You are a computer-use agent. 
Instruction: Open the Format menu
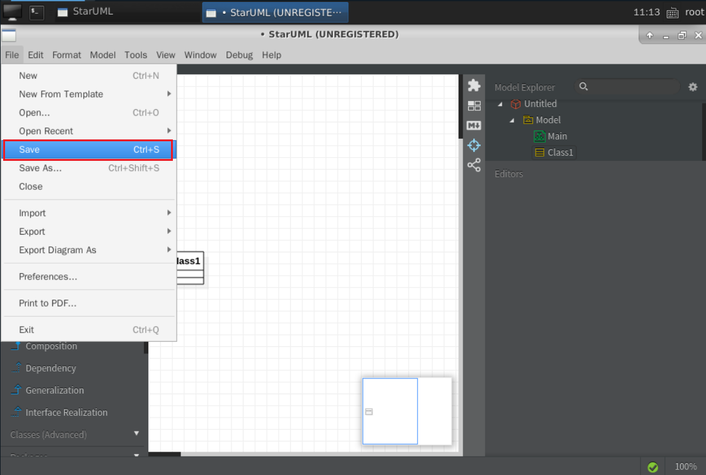(67, 55)
